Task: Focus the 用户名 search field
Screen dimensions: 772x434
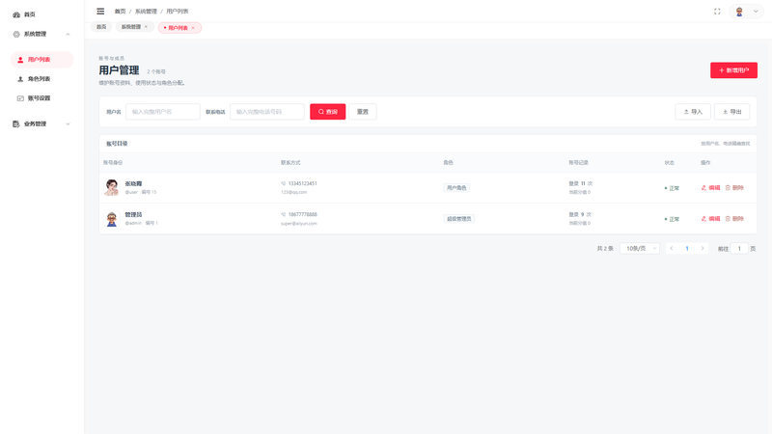Action: pyautogui.click(x=163, y=112)
